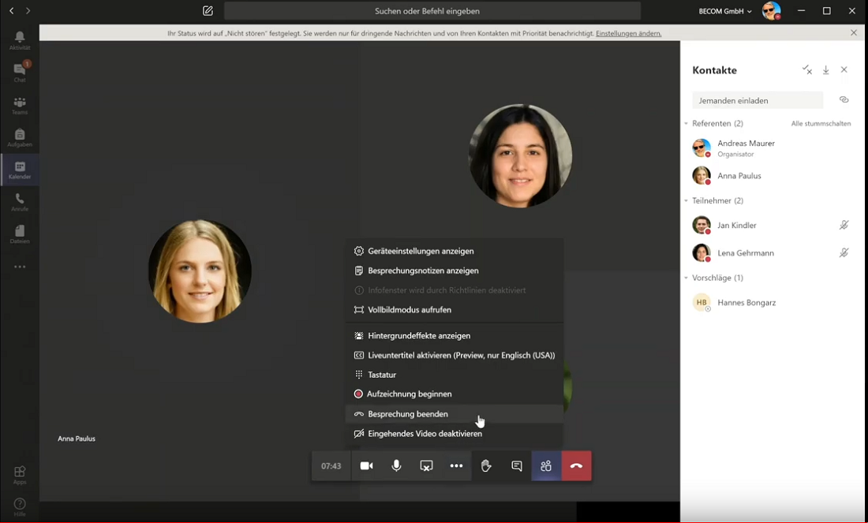Toggle the participants panel button

[x=546, y=466]
